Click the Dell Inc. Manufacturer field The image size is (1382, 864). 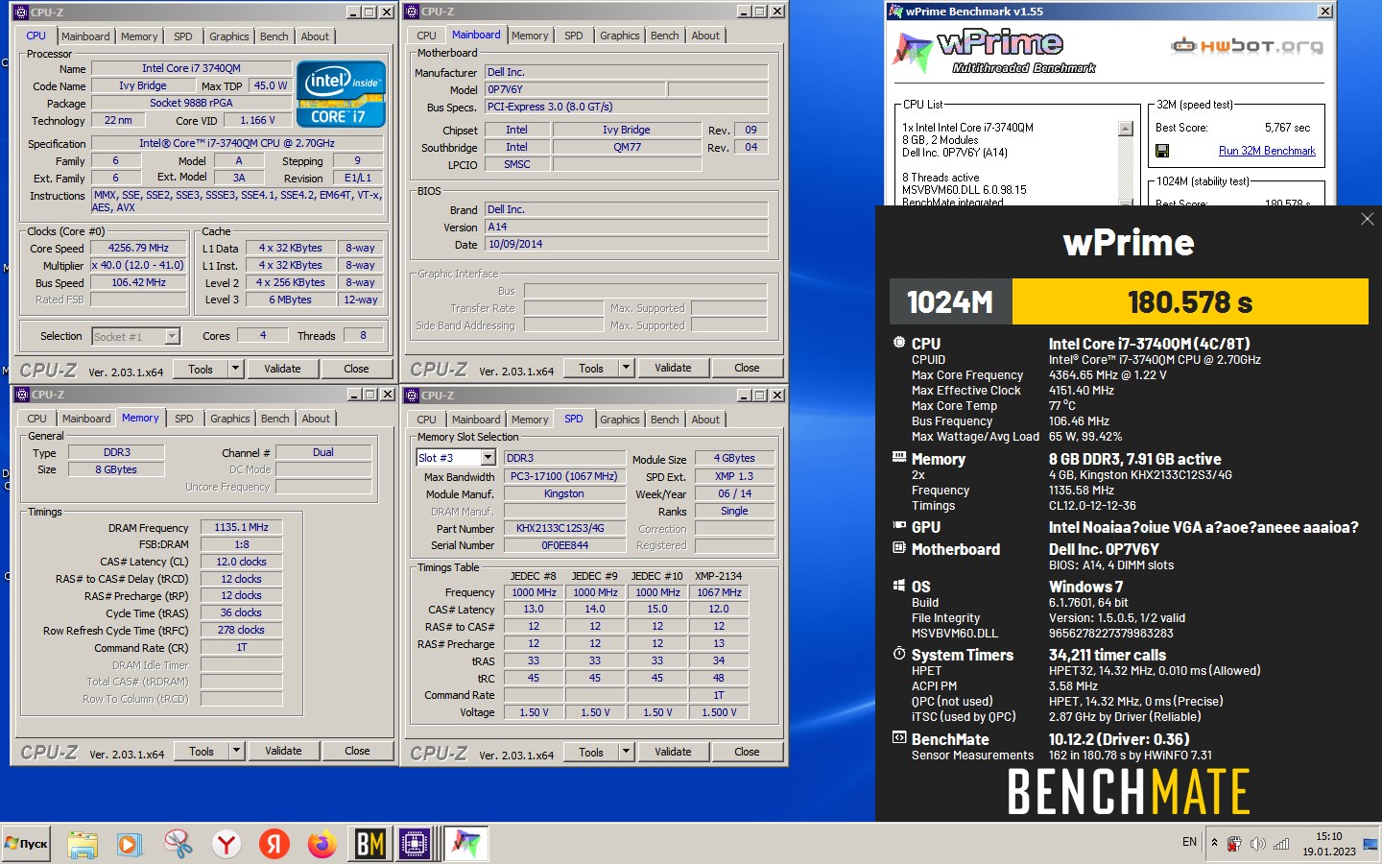(x=626, y=72)
